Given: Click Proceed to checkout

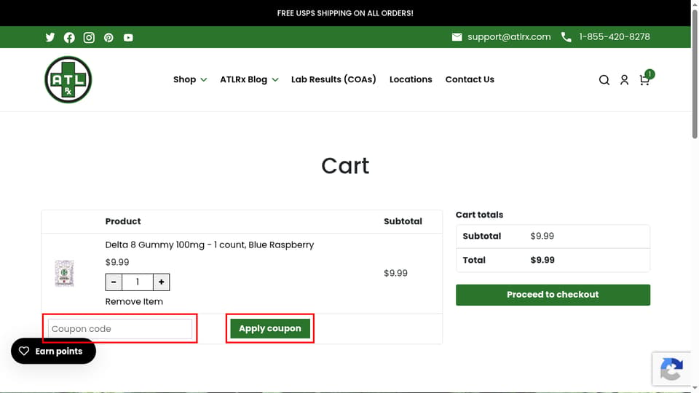Looking at the screenshot, I should point(553,295).
